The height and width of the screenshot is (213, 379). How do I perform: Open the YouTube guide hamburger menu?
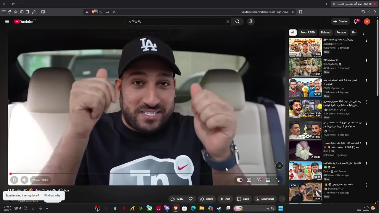pyautogui.click(x=7, y=22)
